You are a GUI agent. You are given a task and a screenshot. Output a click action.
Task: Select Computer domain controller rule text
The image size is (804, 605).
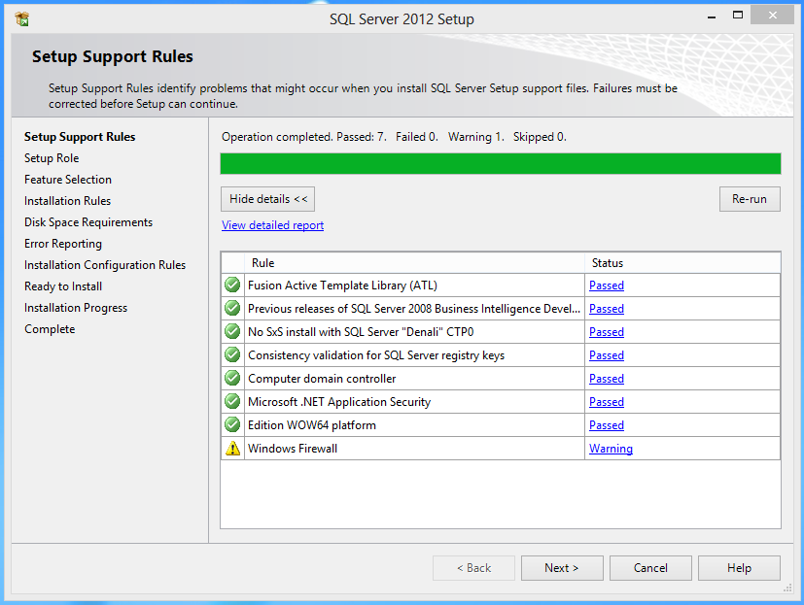[x=322, y=379]
